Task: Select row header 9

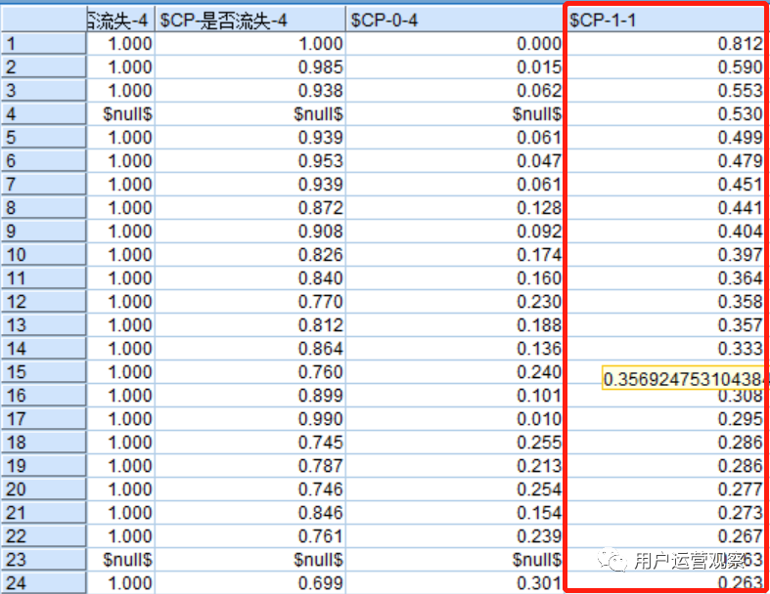Action: coord(44,232)
